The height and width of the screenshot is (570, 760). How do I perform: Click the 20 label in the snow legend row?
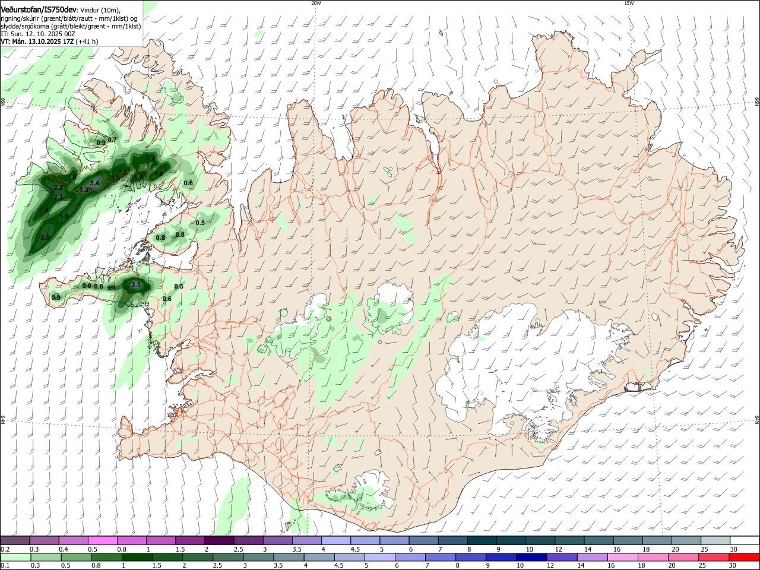(x=675, y=549)
